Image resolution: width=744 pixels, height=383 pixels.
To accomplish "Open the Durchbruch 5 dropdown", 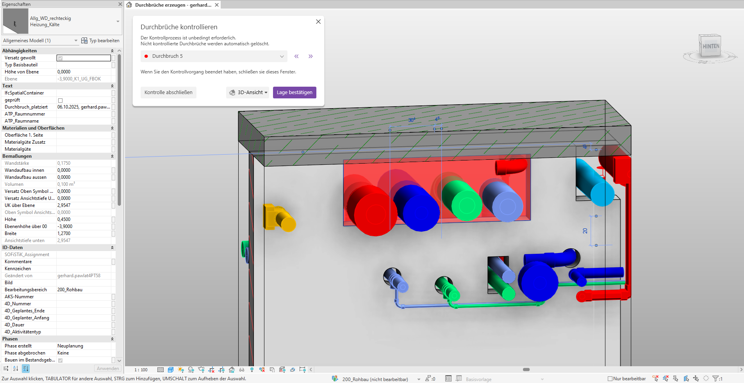I will click(x=214, y=56).
